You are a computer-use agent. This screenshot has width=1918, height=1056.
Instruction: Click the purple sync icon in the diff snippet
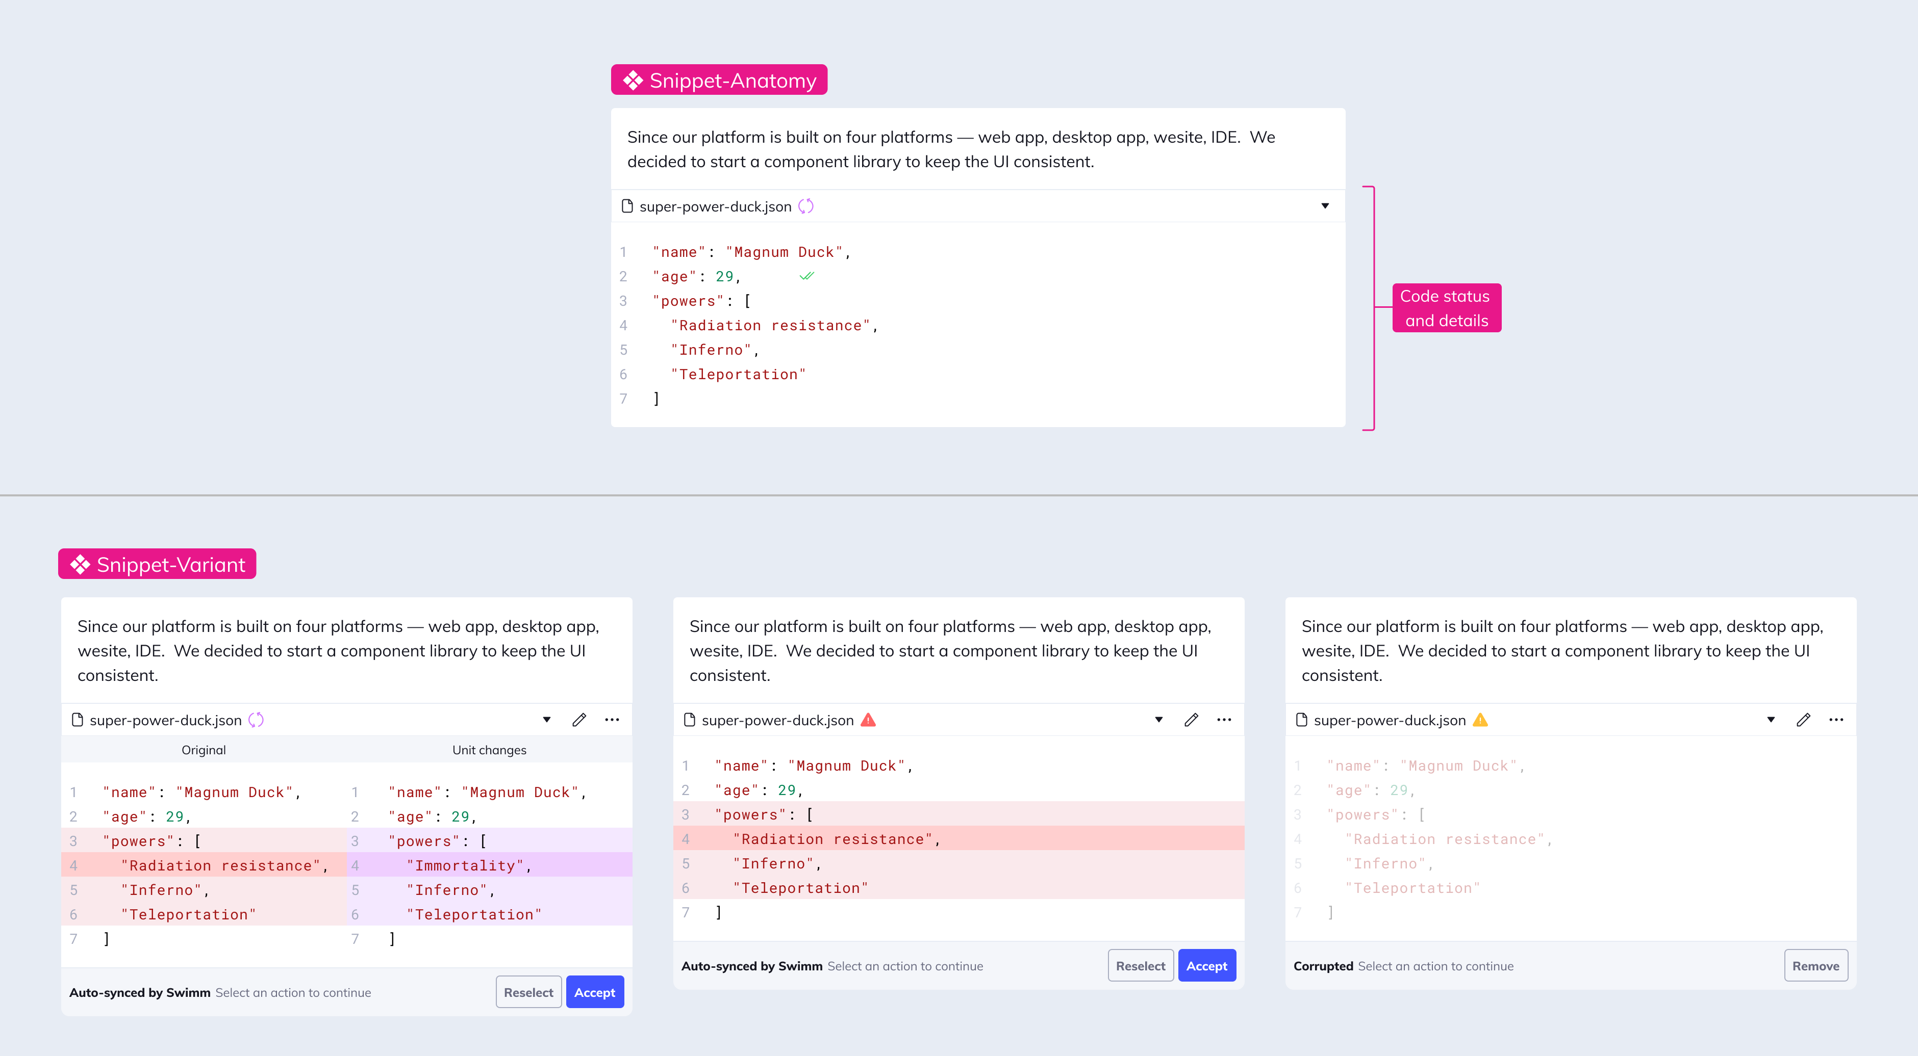(256, 719)
